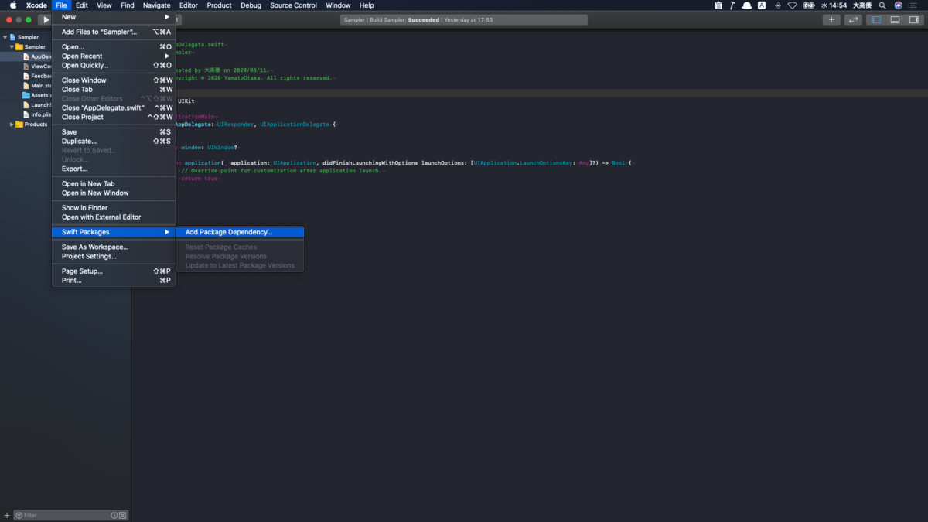Open the View menu in menu bar
Viewport: 928px width, 522px height.
(104, 5)
